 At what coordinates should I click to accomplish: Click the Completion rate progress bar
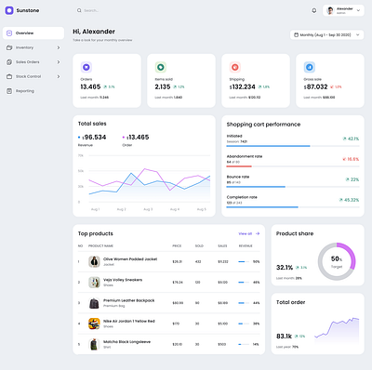click(x=293, y=207)
